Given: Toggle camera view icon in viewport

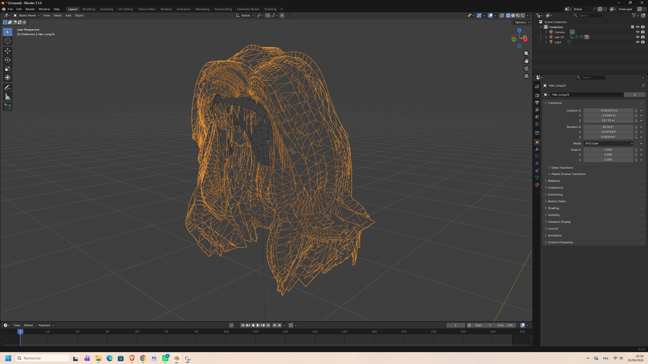Looking at the screenshot, I should [x=526, y=68].
